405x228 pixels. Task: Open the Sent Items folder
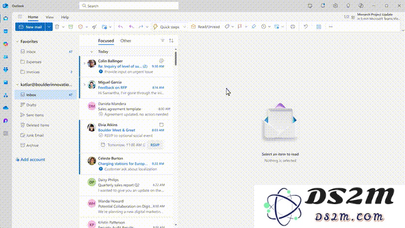click(x=46, y=115)
